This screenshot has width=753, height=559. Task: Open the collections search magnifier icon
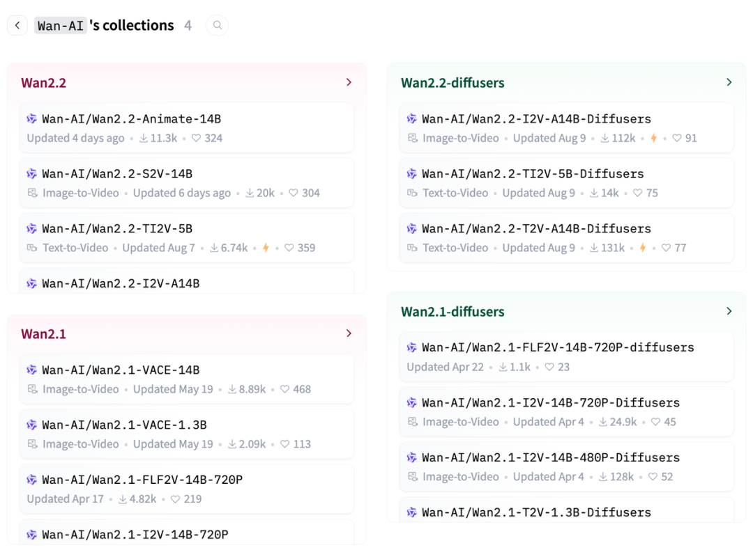point(217,25)
